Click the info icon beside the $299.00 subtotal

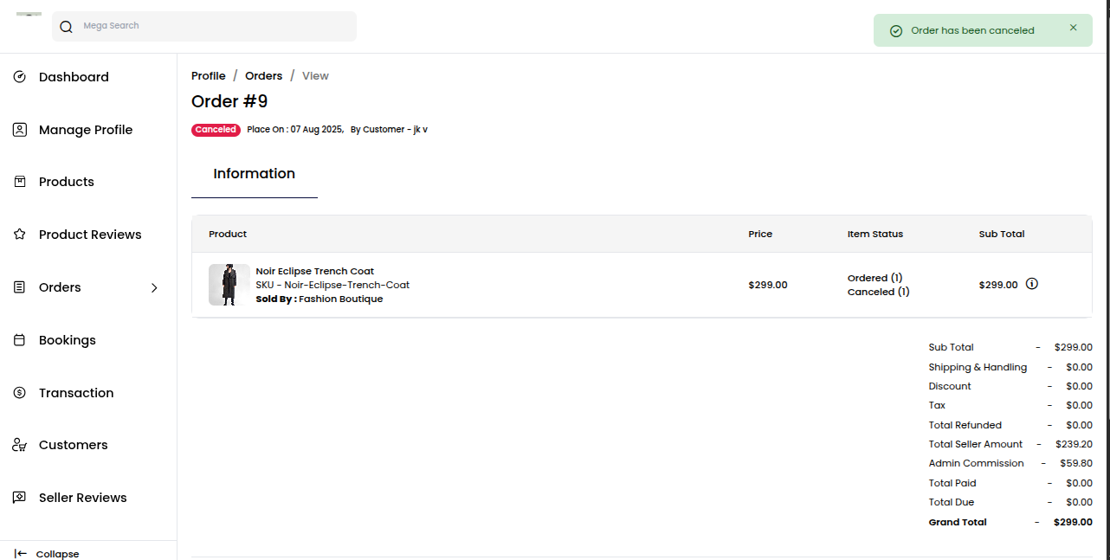pyautogui.click(x=1031, y=283)
